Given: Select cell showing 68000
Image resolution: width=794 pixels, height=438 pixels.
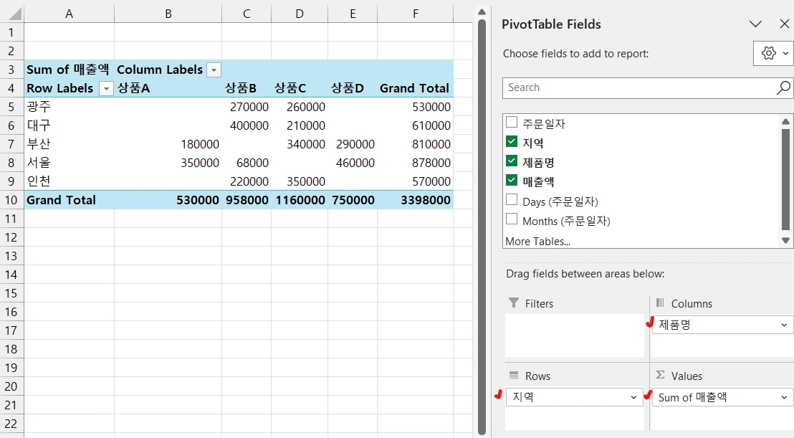Looking at the screenshot, I should pyautogui.click(x=247, y=163).
